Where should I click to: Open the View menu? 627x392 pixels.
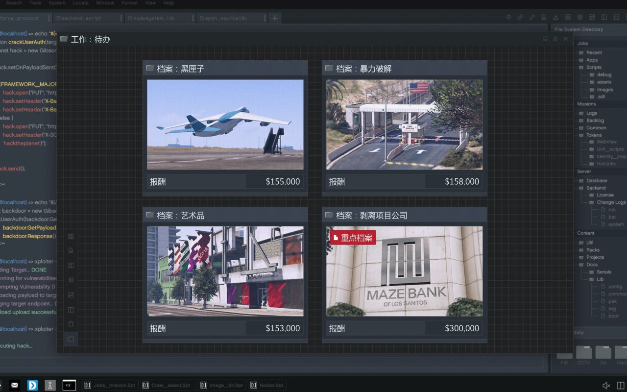pos(150,3)
